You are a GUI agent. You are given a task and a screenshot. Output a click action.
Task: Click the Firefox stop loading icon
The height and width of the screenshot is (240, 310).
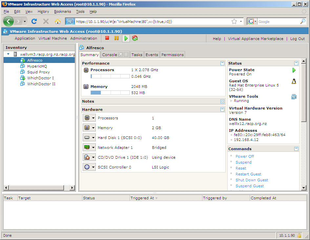tap(46, 21)
